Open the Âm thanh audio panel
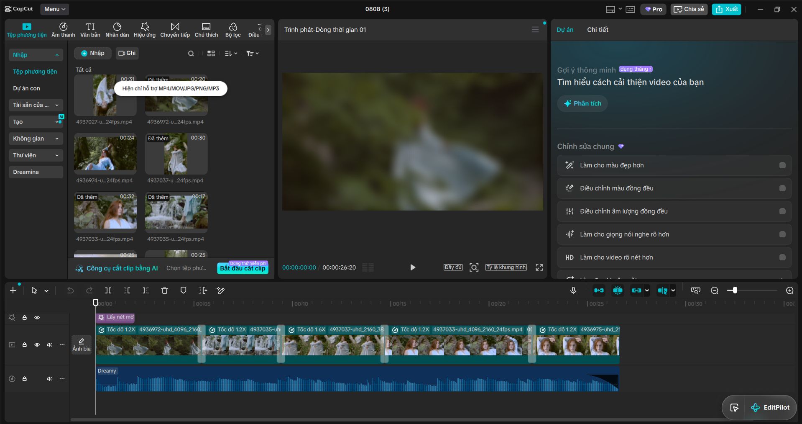Viewport: 802px width, 424px height. [x=63, y=30]
